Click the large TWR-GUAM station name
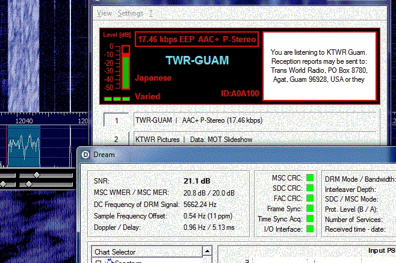Image resolution: width=396 pixels, height=263 pixels. point(197,60)
